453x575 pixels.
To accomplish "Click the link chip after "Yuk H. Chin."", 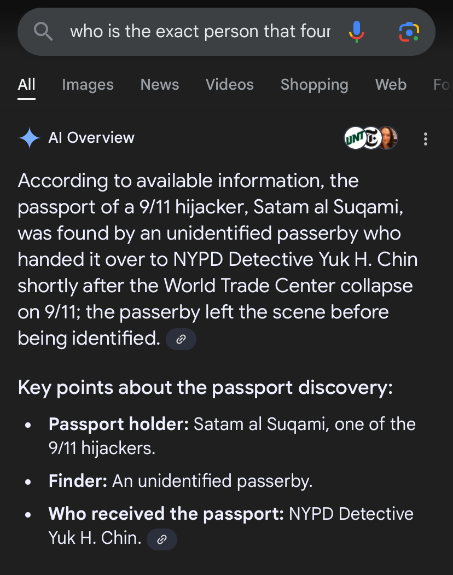I will (x=162, y=539).
